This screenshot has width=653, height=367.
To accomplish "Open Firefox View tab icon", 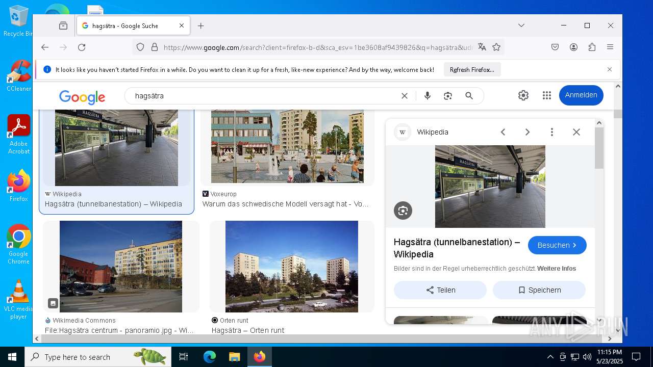I will pos(63,25).
